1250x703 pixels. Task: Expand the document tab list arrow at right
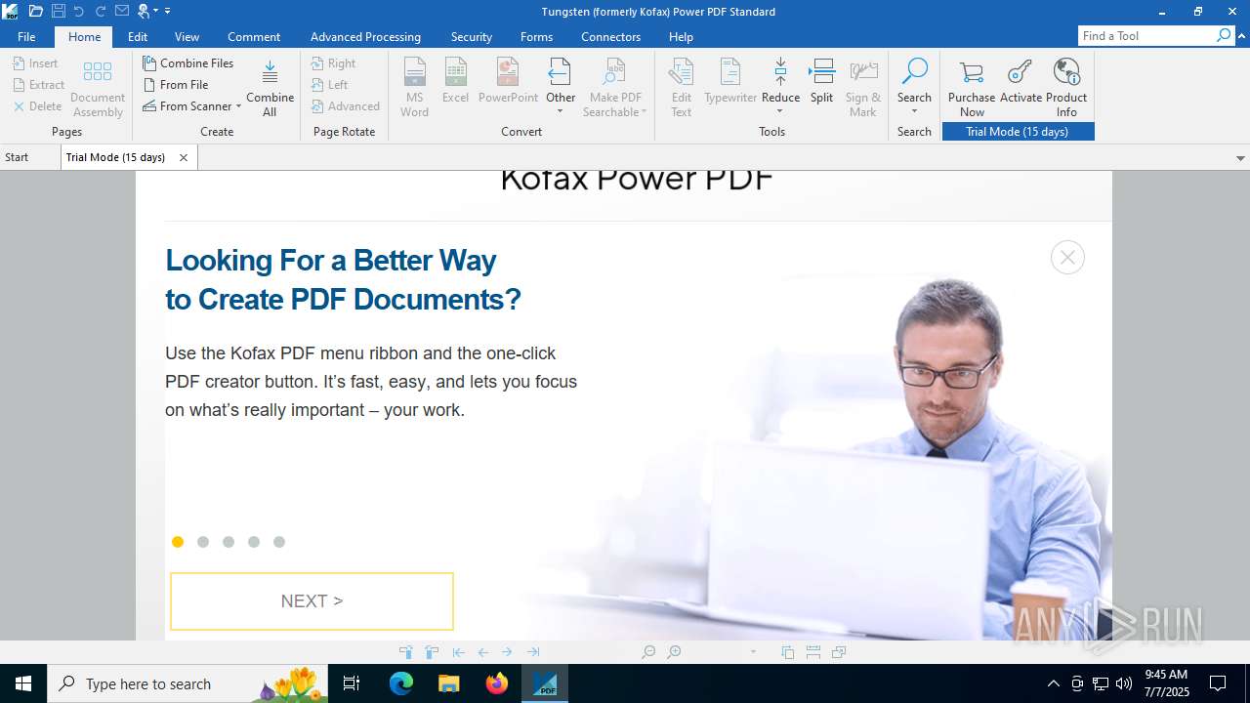pos(1240,158)
